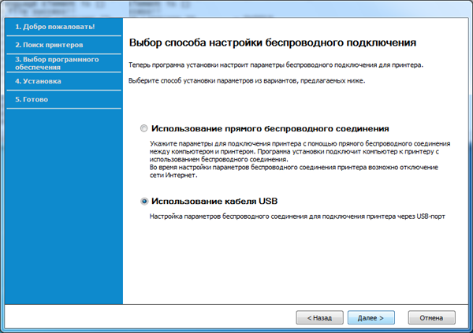
Task: Click the final step '5. Готово'
Action: (34, 99)
